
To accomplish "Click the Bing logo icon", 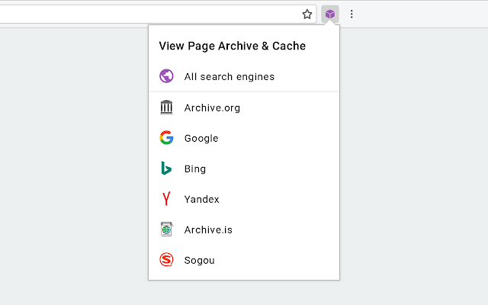I will [x=166, y=168].
